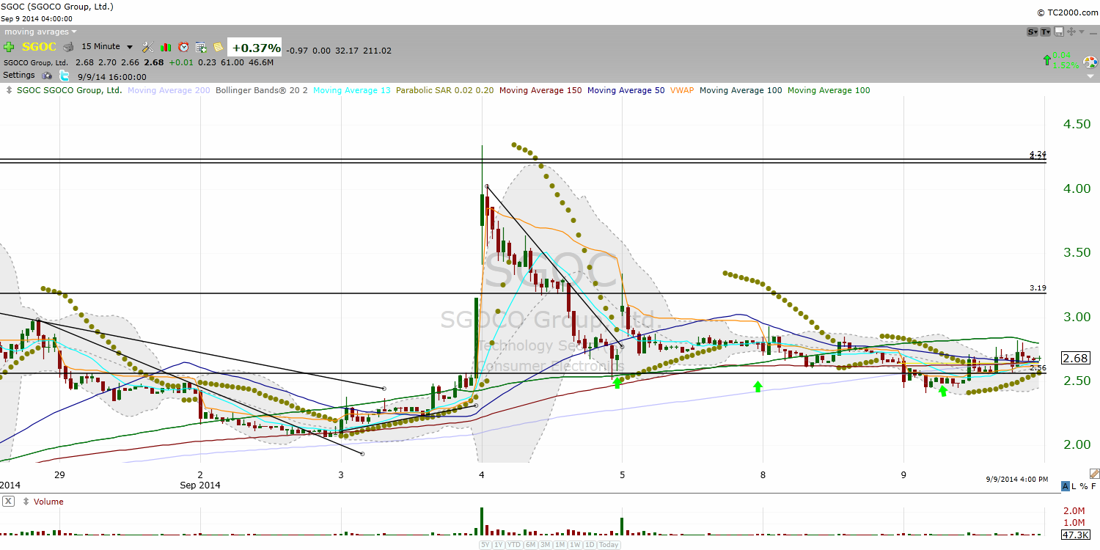
Task: Click the Moving Average 200 legend label
Action: click(169, 90)
